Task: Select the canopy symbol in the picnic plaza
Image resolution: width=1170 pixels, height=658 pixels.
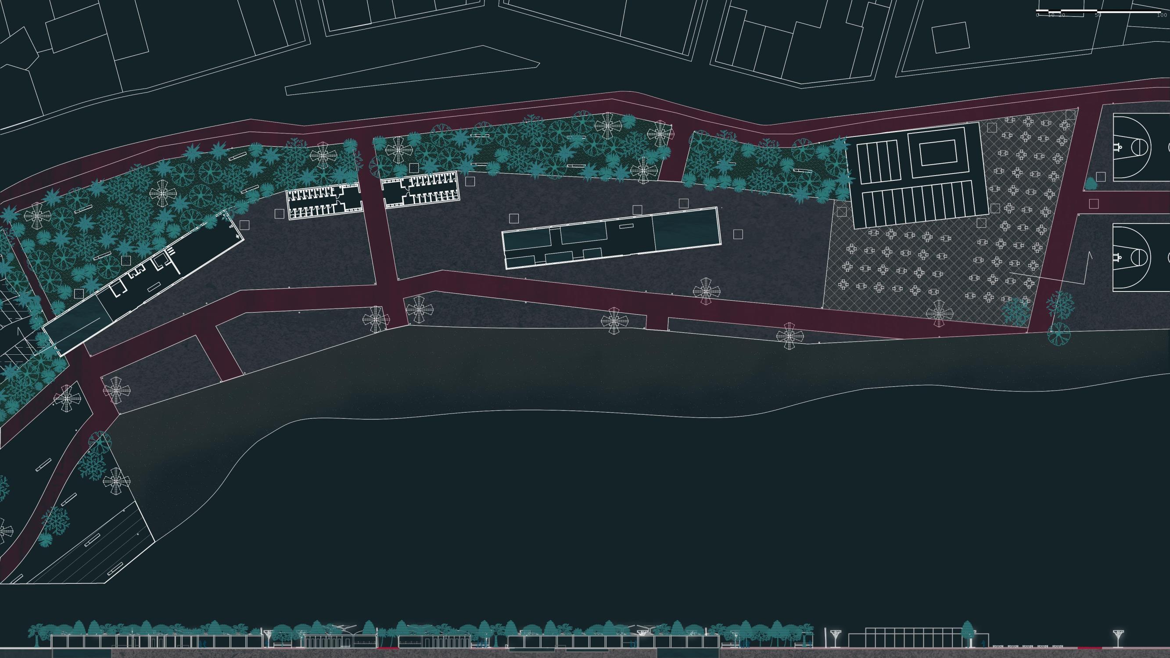Action: click(x=939, y=313)
